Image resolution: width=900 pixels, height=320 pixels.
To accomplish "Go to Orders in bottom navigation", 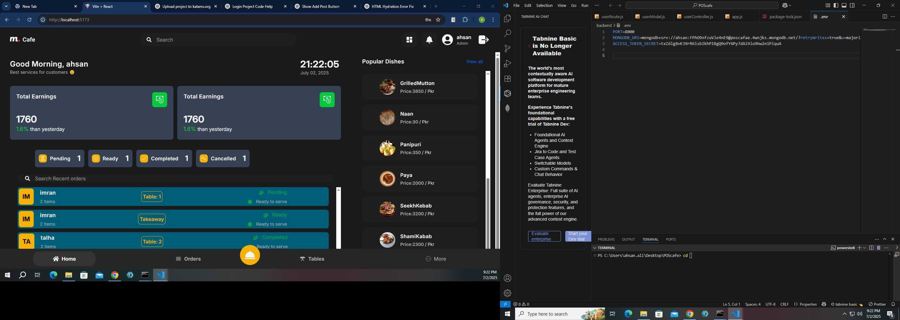I will click(188, 259).
